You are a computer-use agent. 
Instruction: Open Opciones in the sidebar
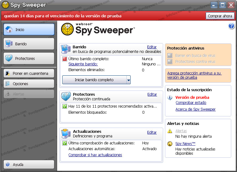click(x=29, y=84)
